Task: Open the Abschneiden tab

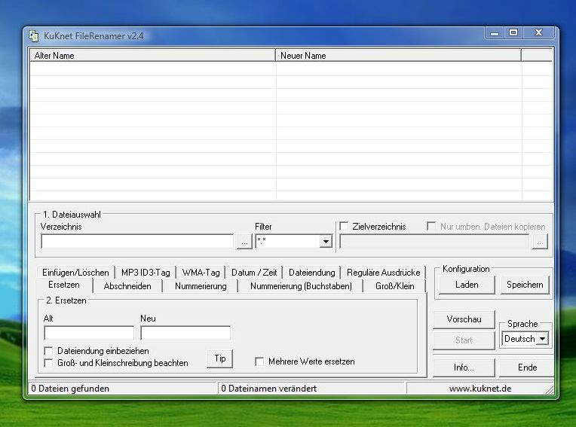Action: coord(127,286)
